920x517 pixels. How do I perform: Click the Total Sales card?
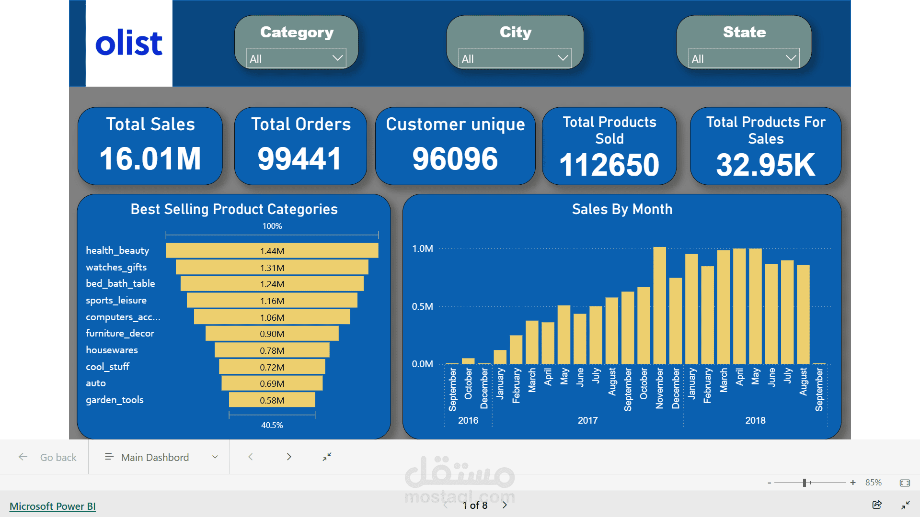tap(150, 146)
